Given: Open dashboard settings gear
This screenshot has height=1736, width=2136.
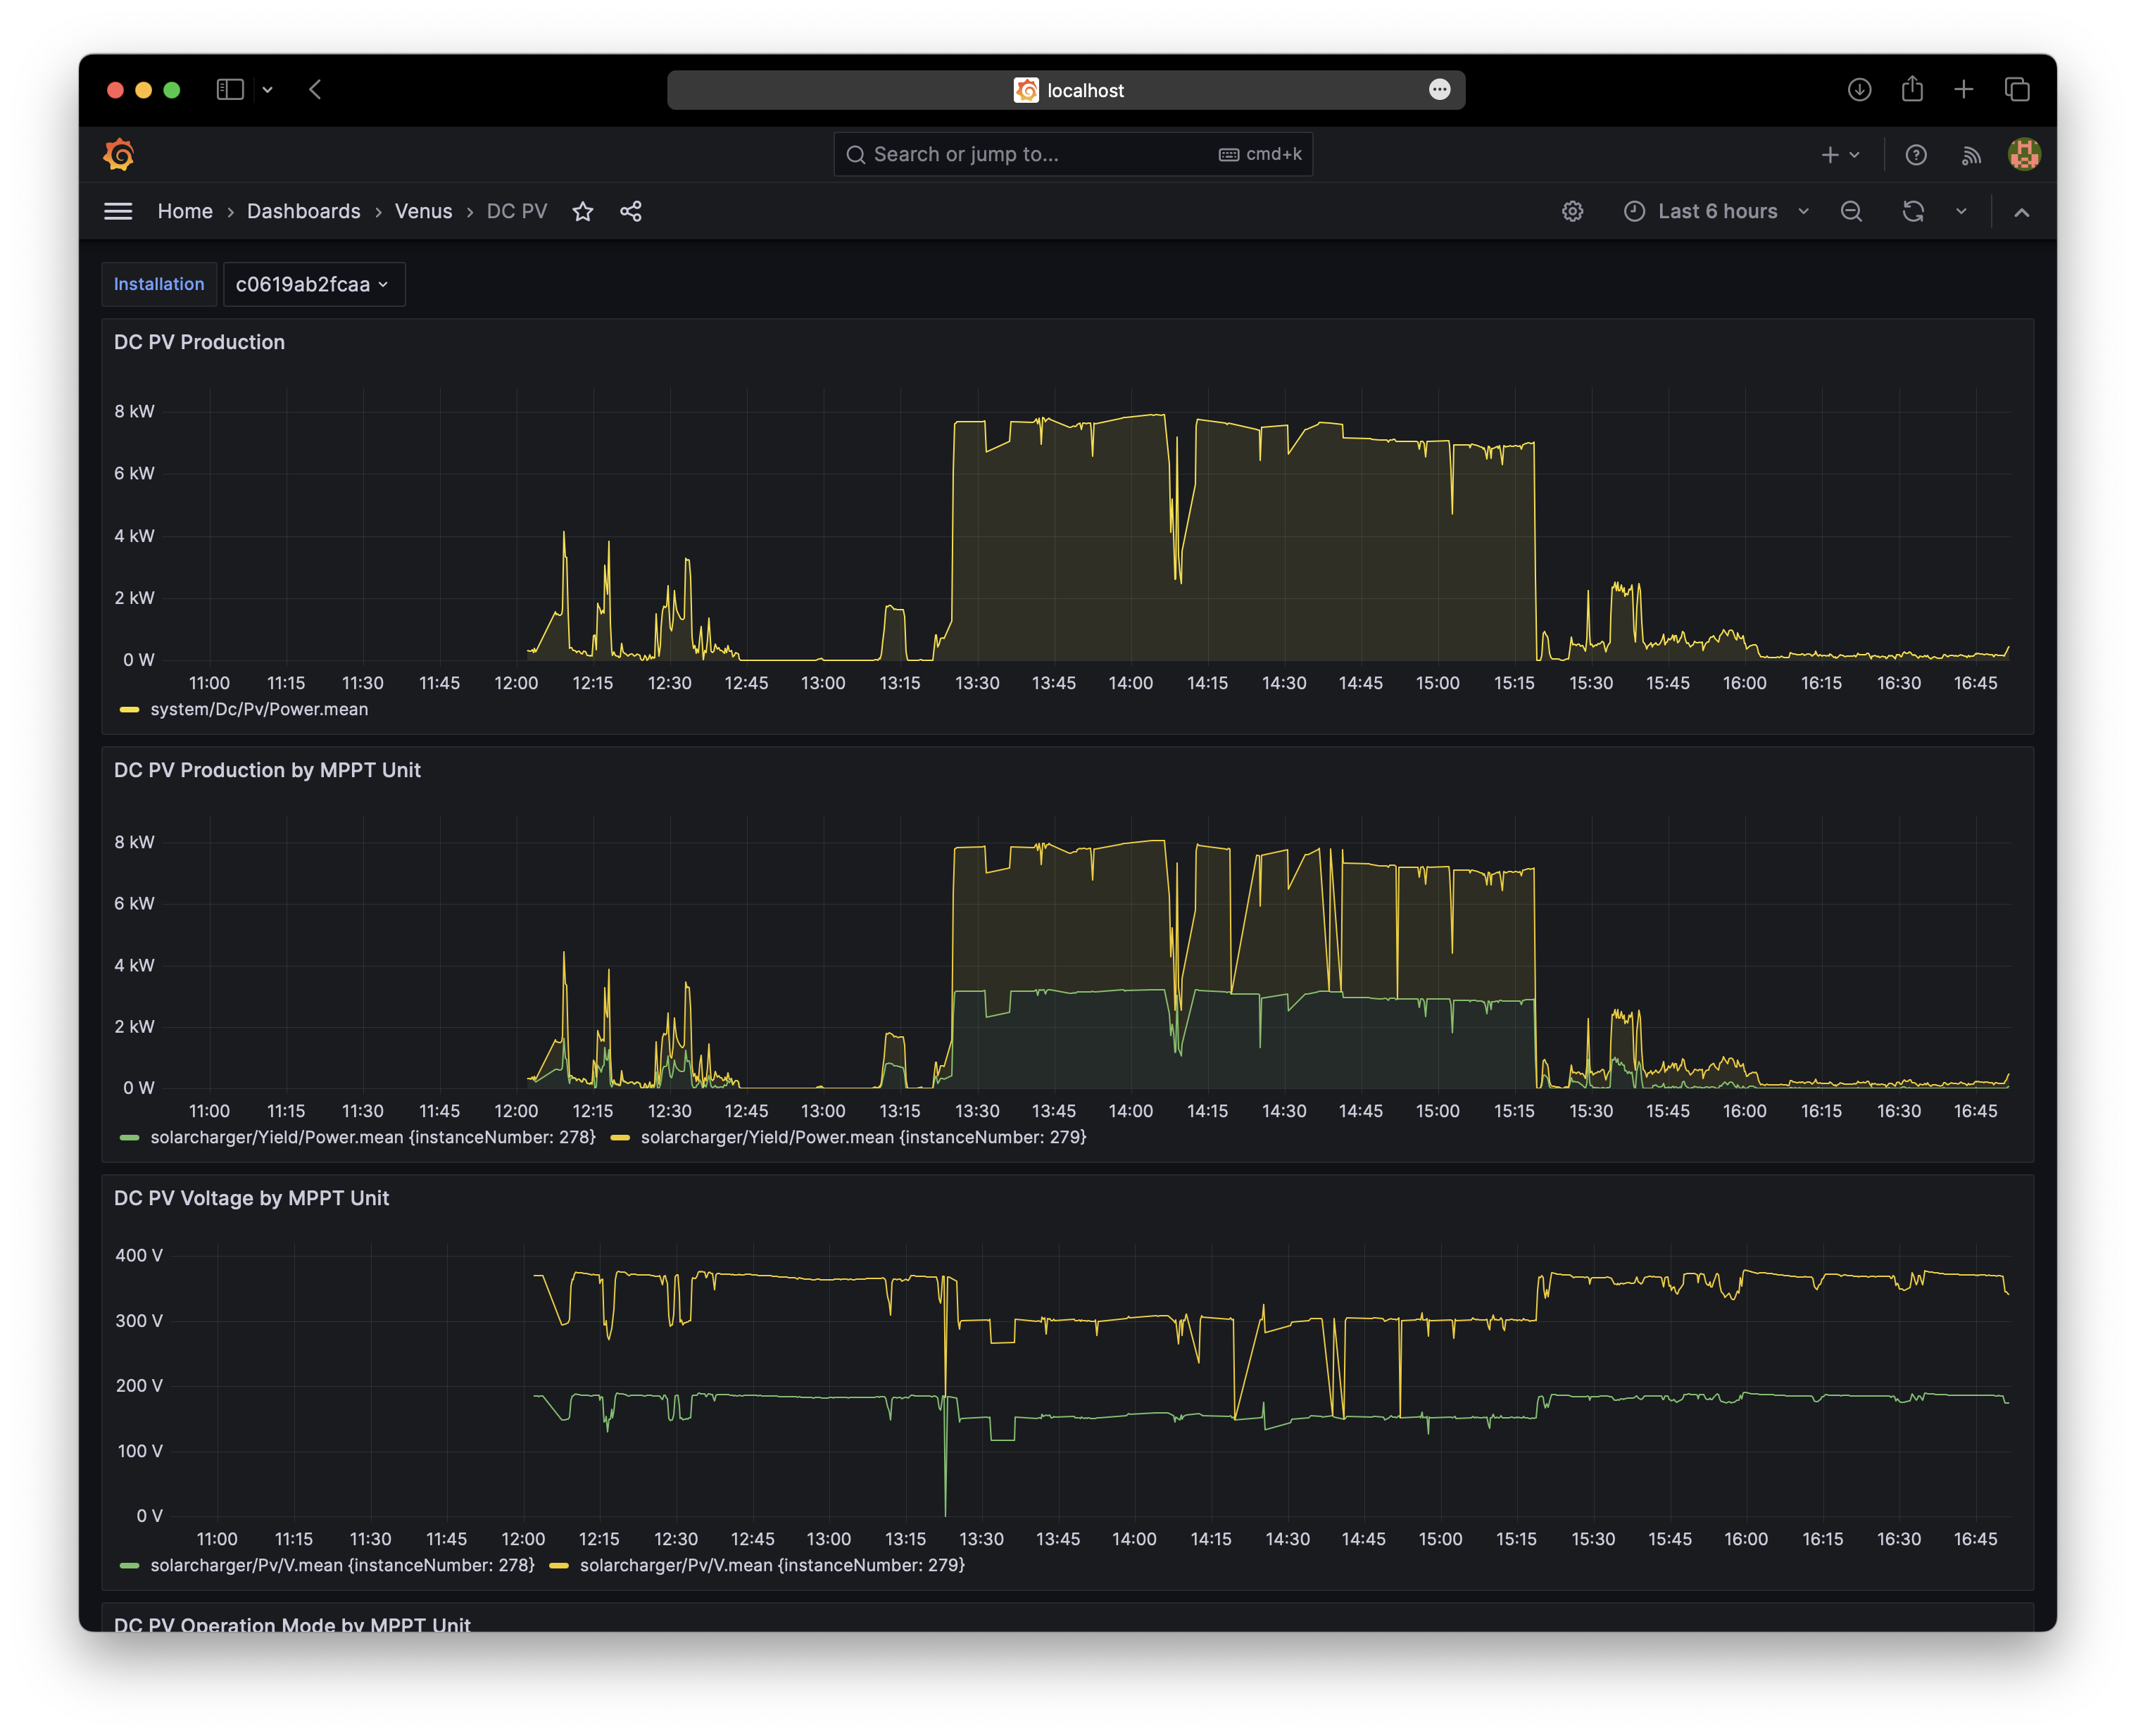Looking at the screenshot, I should (1572, 211).
